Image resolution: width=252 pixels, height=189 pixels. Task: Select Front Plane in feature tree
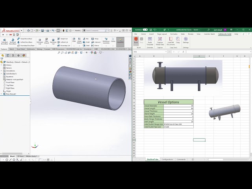coord(10,82)
